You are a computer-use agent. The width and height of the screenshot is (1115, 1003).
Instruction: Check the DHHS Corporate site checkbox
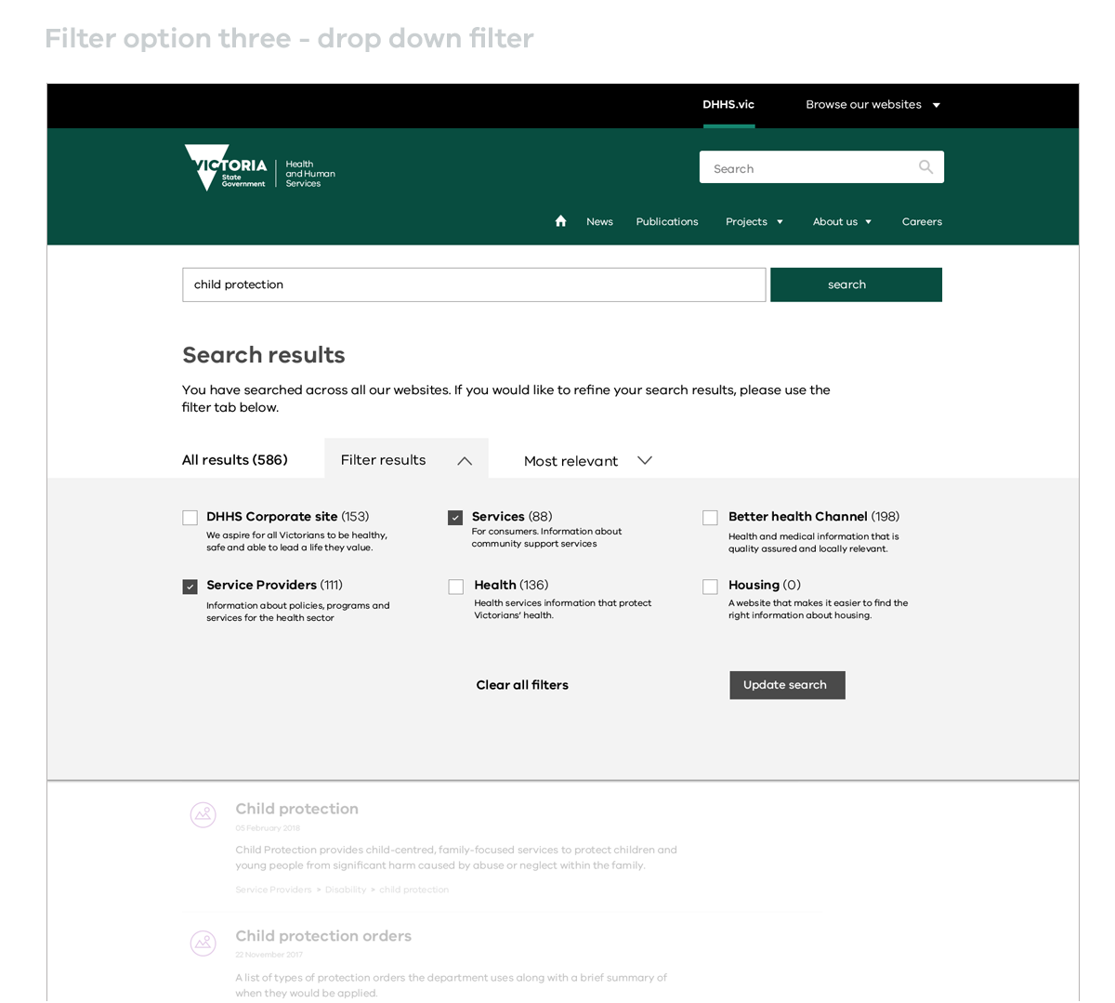(x=190, y=518)
